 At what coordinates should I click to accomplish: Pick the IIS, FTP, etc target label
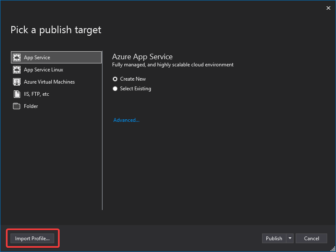coord(37,94)
